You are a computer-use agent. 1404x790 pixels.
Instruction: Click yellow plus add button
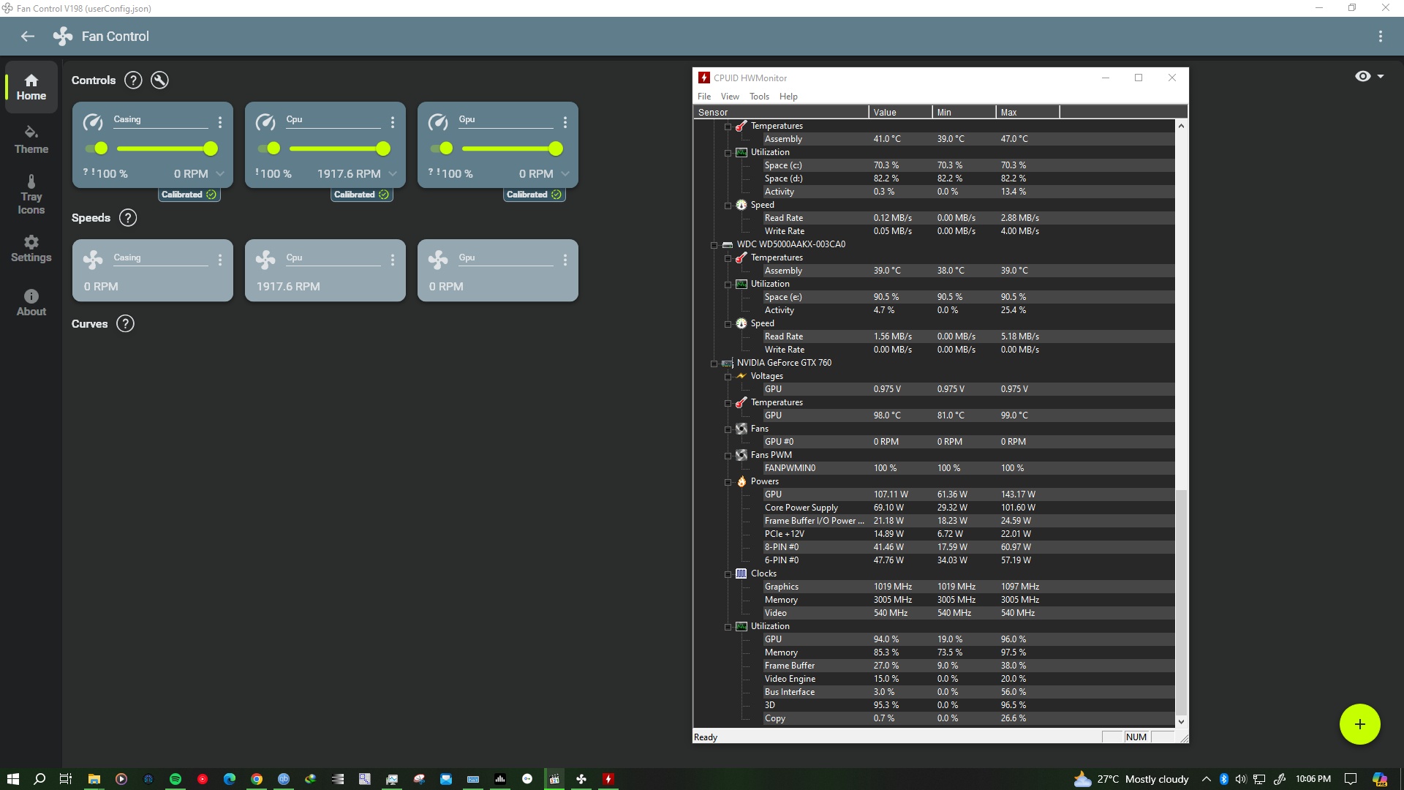pyautogui.click(x=1360, y=724)
